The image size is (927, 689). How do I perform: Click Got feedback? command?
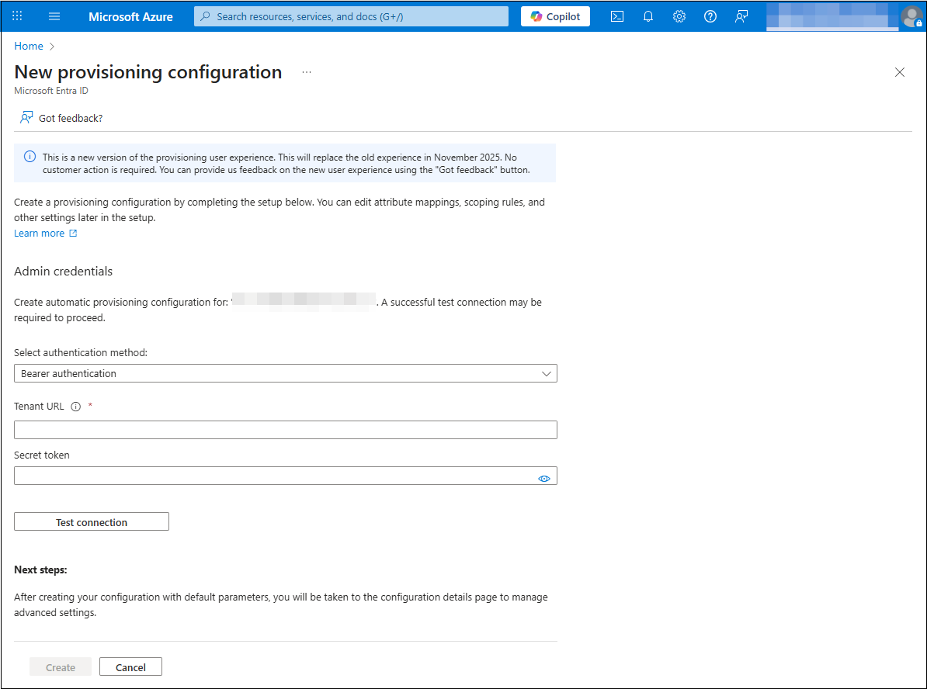(62, 118)
